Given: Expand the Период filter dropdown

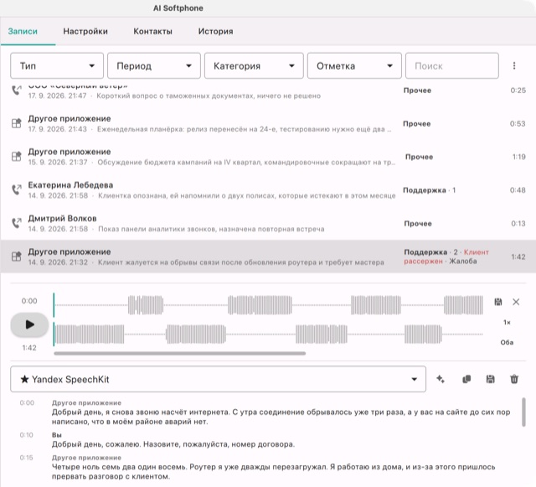Looking at the screenshot, I should [x=154, y=65].
